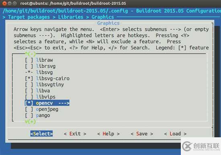Viewport: 221px width, 155px height.
Task: Click the scroll-up indicator above libraw
Action: 30,54
